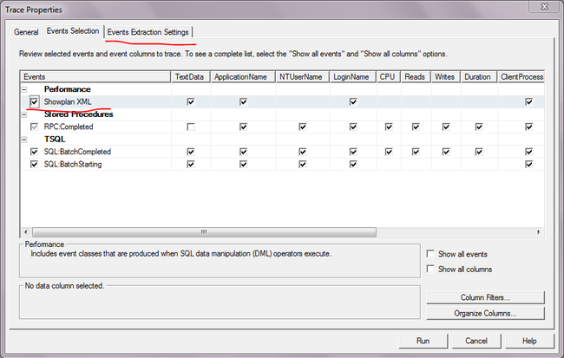Click the NTUserName column header
The height and width of the screenshot is (358, 564).
tap(303, 77)
